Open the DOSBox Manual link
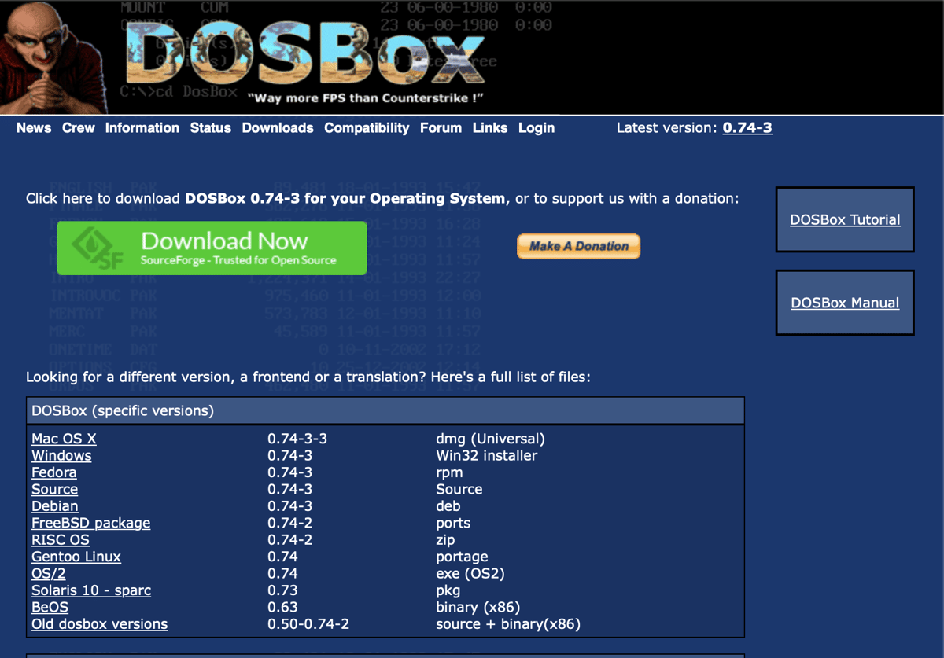The image size is (944, 658). [845, 303]
